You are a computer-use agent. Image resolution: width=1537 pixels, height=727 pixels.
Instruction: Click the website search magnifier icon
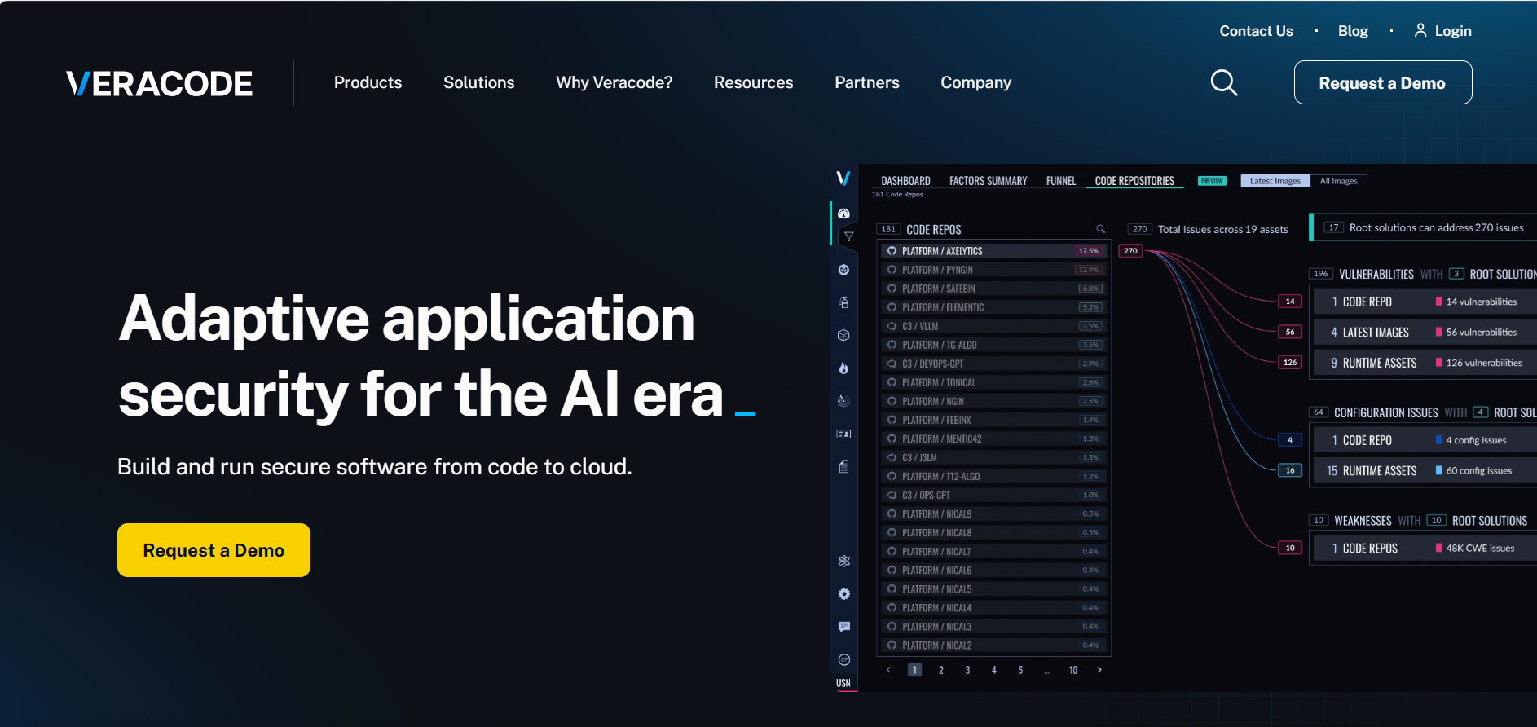pos(1223,82)
